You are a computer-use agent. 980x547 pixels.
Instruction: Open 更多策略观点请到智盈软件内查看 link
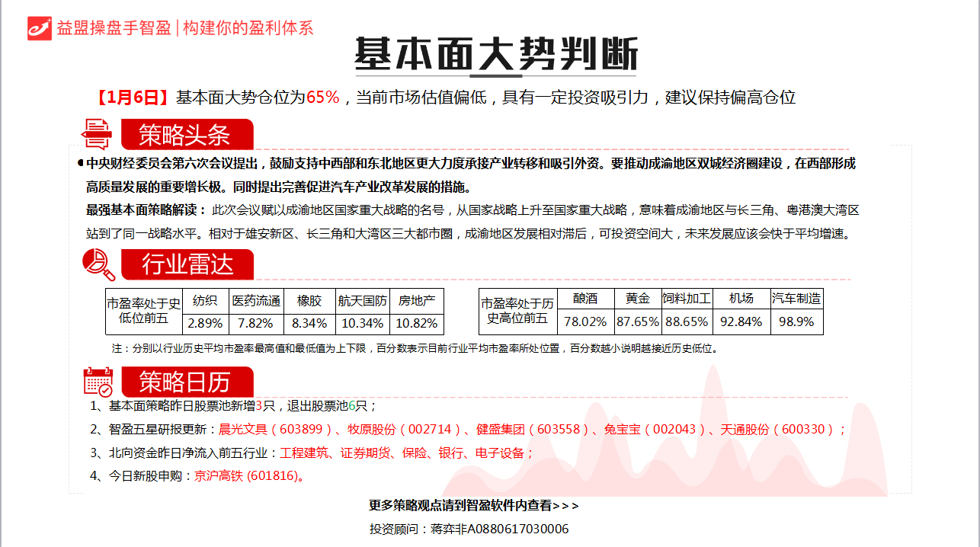(x=473, y=505)
